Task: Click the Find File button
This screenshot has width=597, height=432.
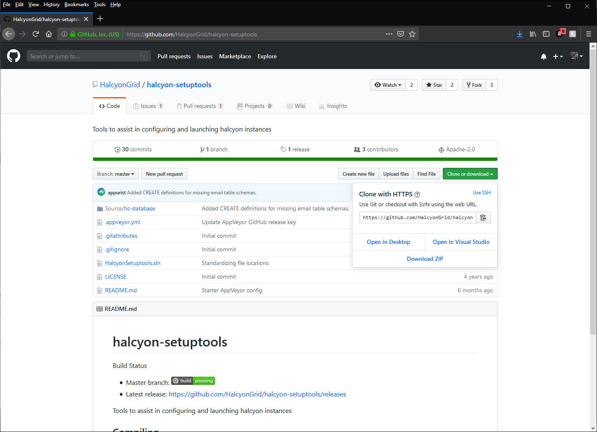Action: pyautogui.click(x=427, y=174)
